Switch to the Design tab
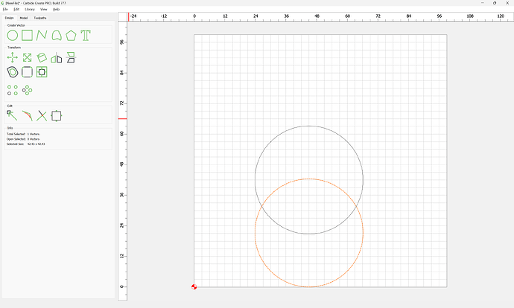The height and width of the screenshot is (308, 514). (x=9, y=18)
